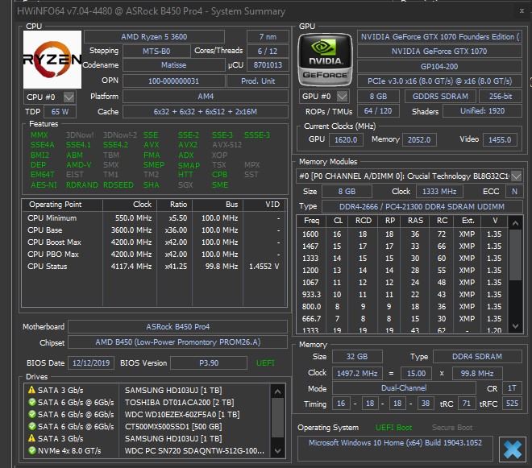Screen dimensions: 532x468
Task: Click the AES-NI feature label
Action: click(x=44, y=185)
